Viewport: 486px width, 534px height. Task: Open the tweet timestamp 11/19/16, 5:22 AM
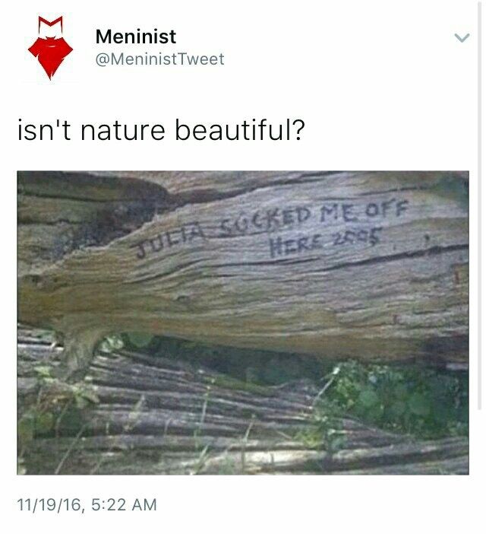pyautogui.click(x=87, y=504)
